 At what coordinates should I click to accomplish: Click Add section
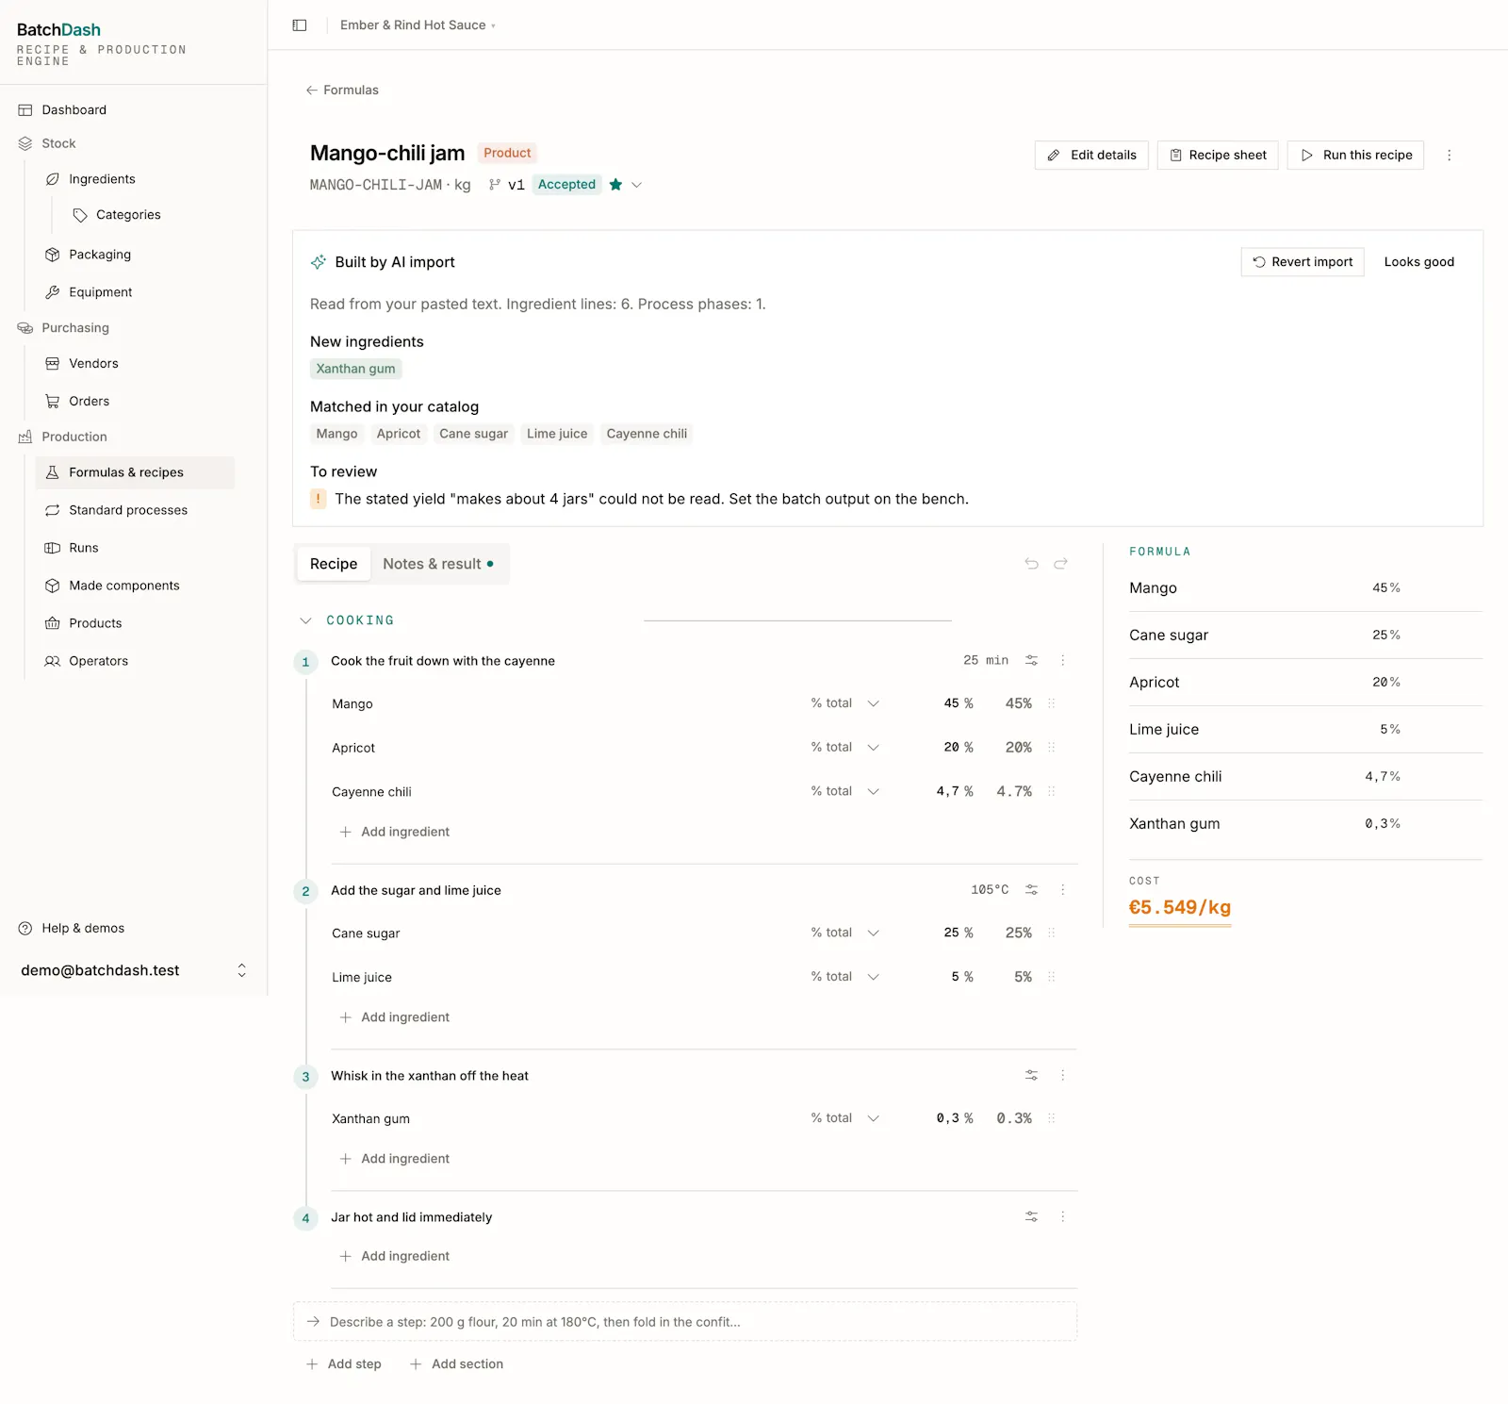tap(457, 1364)
